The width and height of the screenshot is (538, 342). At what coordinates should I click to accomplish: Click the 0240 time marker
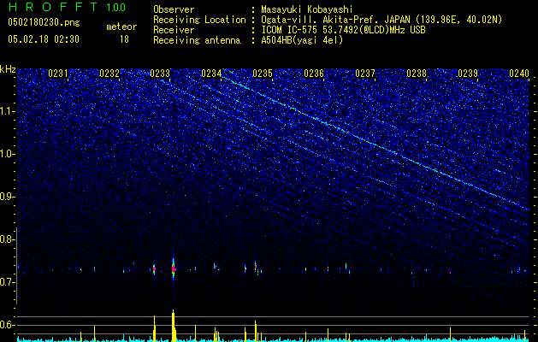coord(519,74)
